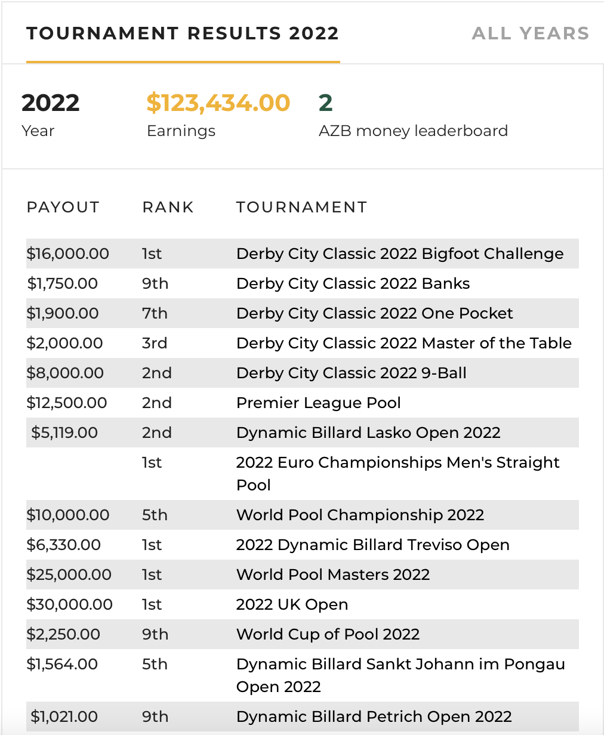The image size is (604, 735).
Task: Open Dynamic Billard Lasko Open 2022
Action: (x=368, y=433)
